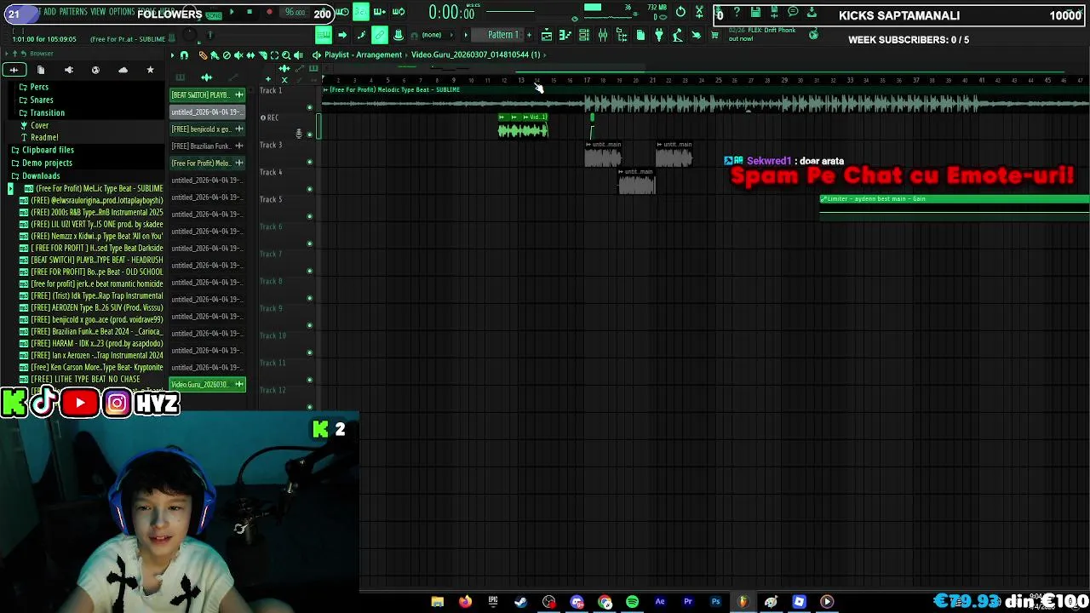Toggle playlist magnet snap icon
Viewport: 1090px width, 613px height.
pos(184,54)
